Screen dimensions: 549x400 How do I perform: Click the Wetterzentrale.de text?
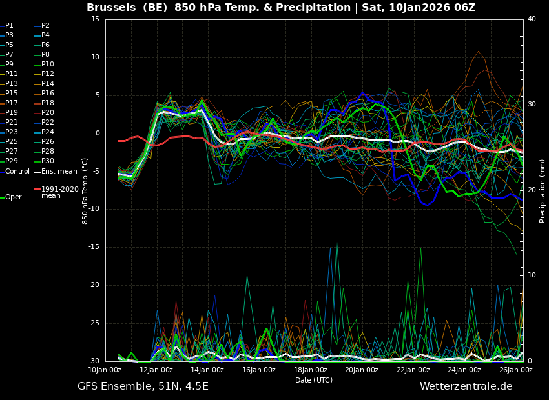466,386
